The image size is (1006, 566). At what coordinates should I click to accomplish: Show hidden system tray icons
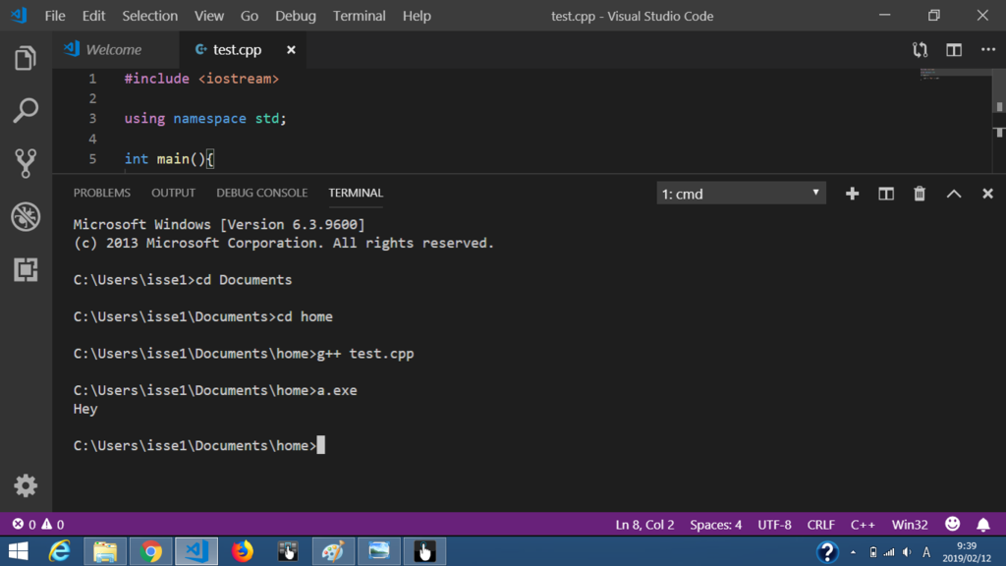(x=853, y=552)
